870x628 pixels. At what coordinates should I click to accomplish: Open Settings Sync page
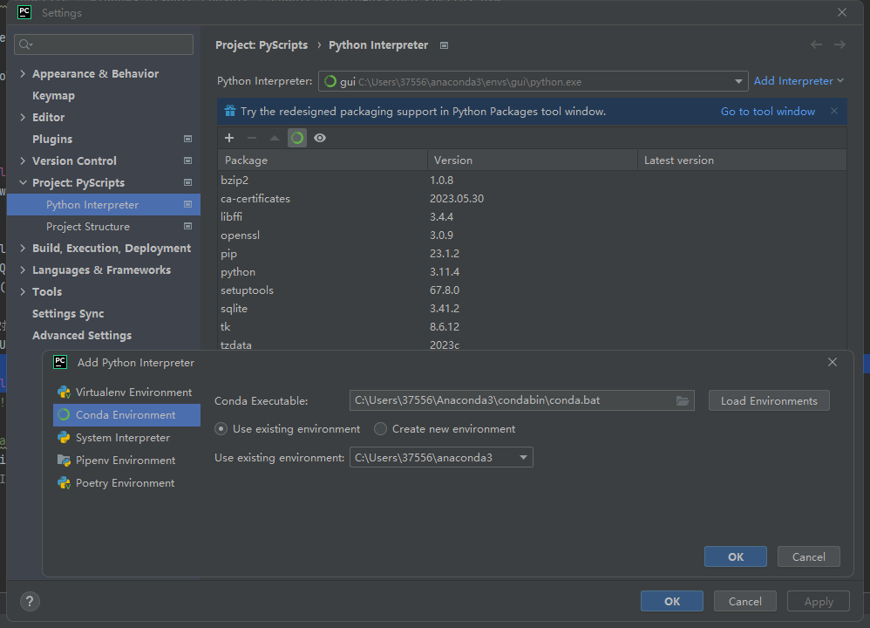coord(68,314)
